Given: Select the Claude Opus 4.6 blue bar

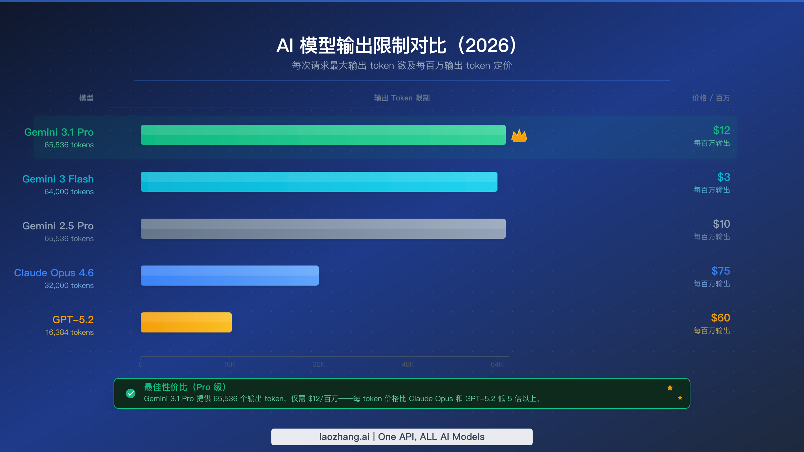Looking at the screenshot, I should pyautogui.click(x=229, y=275).
